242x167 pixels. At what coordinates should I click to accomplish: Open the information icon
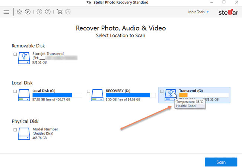(39, 12)
